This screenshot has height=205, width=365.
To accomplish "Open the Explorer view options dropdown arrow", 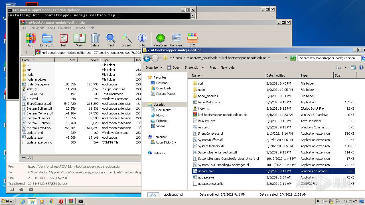I will [x=346, y=67].
